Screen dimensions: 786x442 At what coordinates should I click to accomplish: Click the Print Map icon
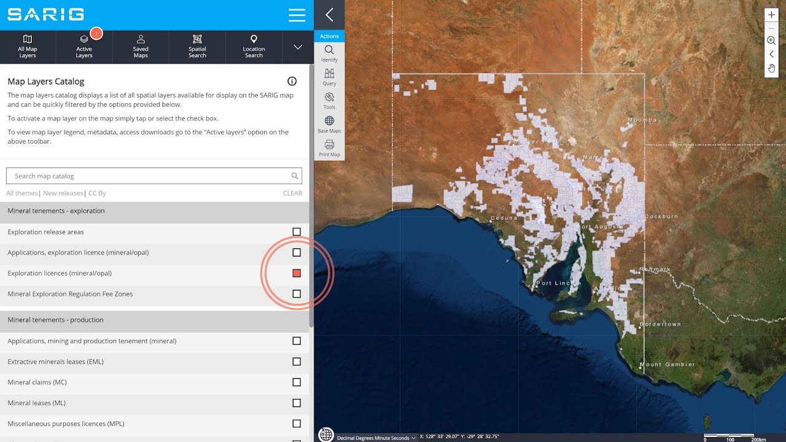[329, 148]
